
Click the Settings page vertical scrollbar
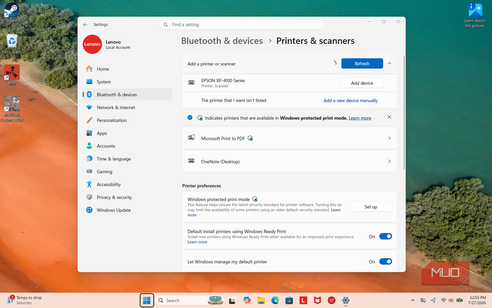[x=404, y=112]
